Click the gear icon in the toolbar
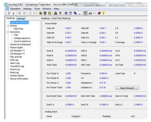Viewport: 151px width, 122px height. [9, 13]
